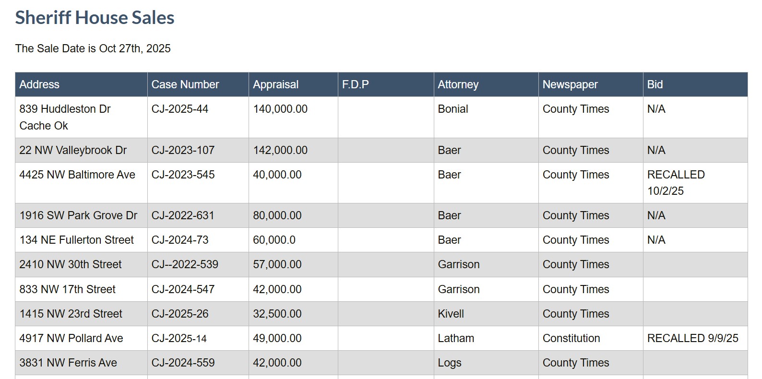Click case number CJ-2024-547
762x379 pixels.
click(183, 289)
